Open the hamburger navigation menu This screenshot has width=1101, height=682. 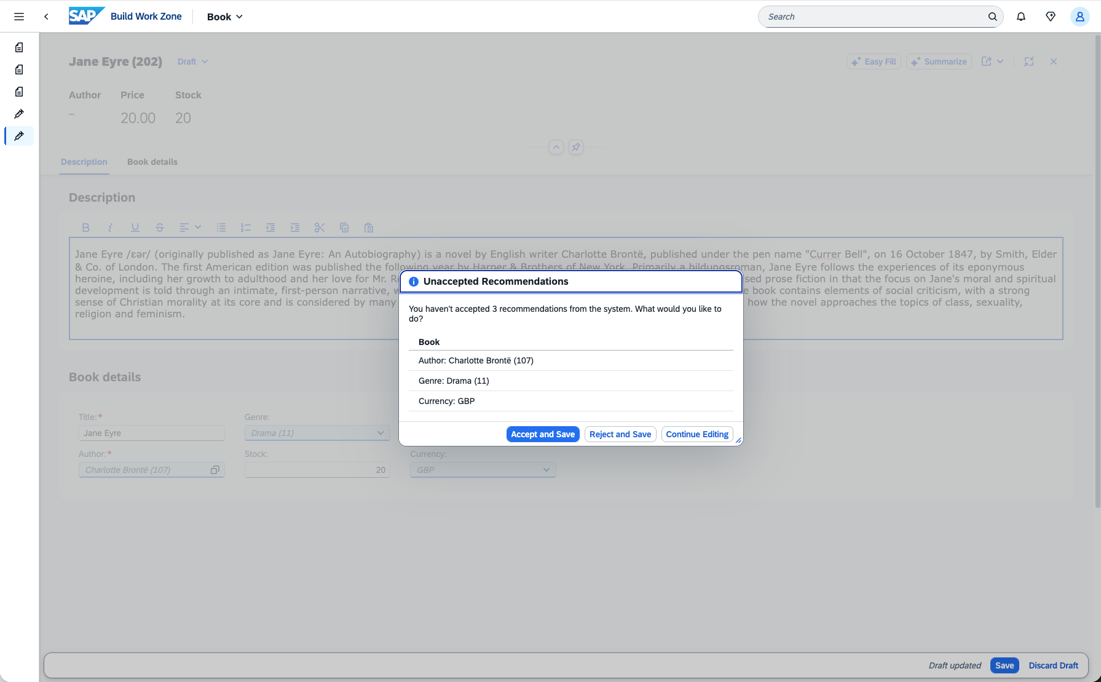19,17
